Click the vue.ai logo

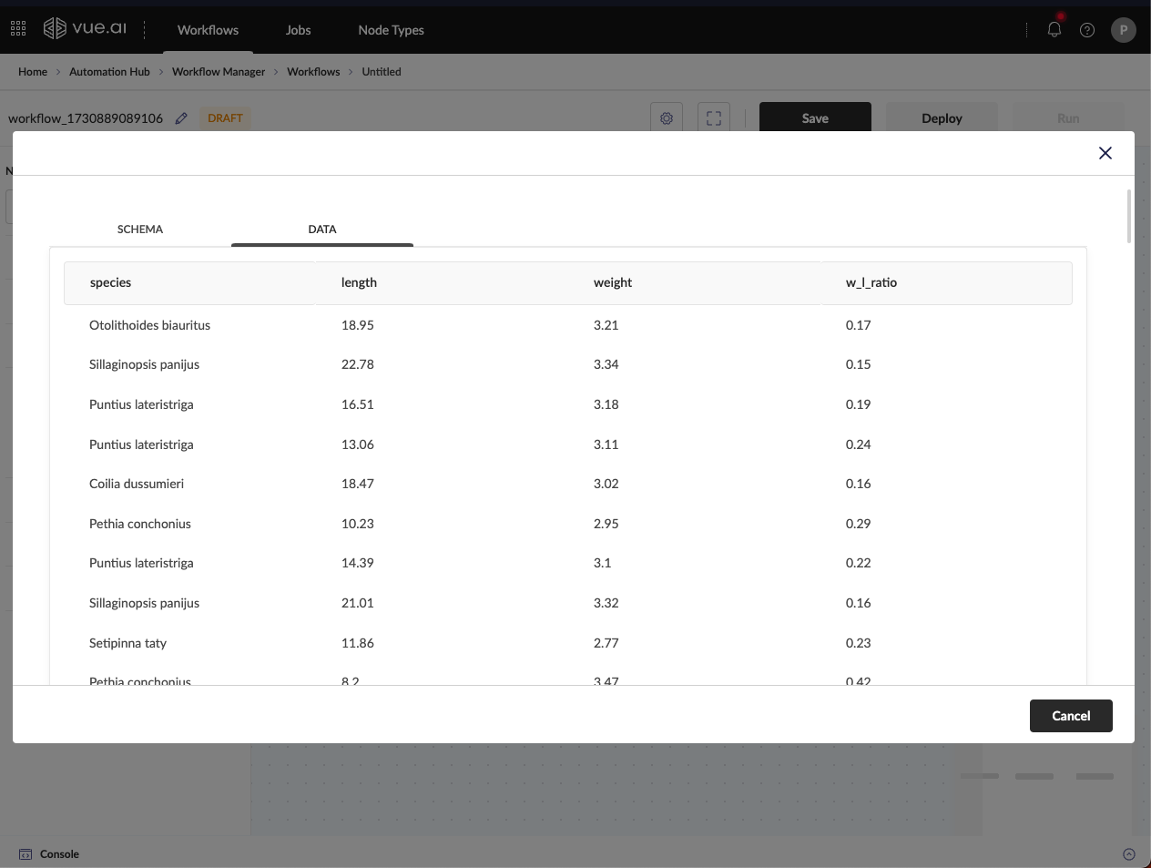tap(86, 29)
